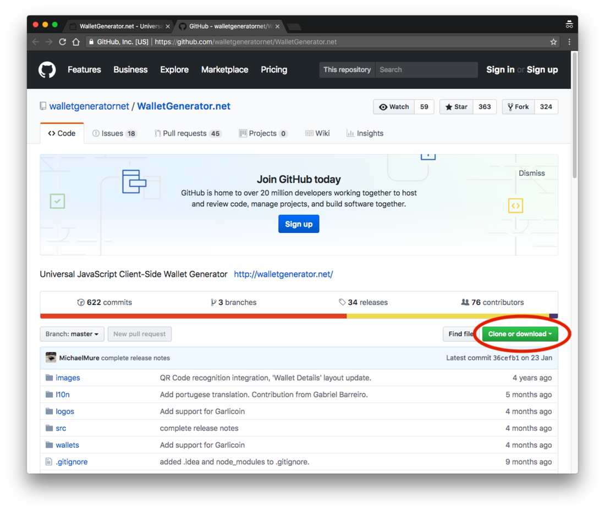Click MichaelMure avatar thumbnail
Viewport: 605px width, 512px height.
pos(51,358)
